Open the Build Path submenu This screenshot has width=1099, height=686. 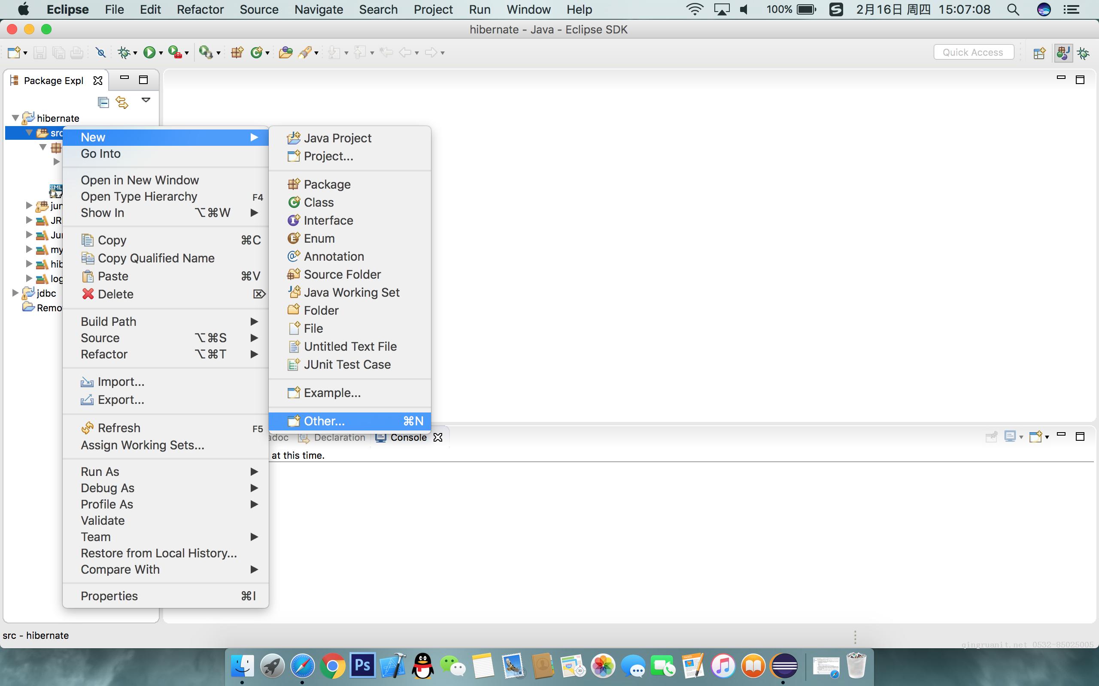[x=165, y=322]
